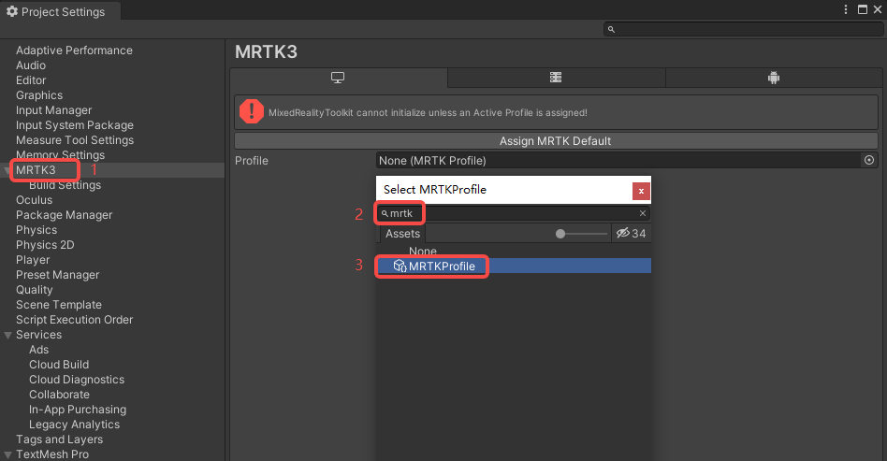This screenshot has width=887, height=461.
Task: Open Input Manager settings
Action: tap(53, 110)
